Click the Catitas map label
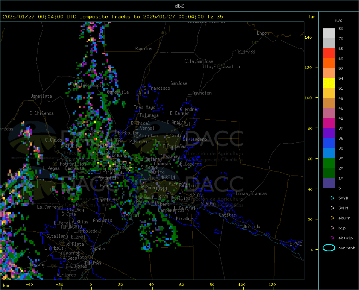 [x=227, y=215]
